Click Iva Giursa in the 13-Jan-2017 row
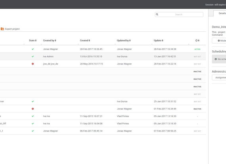Screen dimensions: 226x164 (x=122, y=56)
